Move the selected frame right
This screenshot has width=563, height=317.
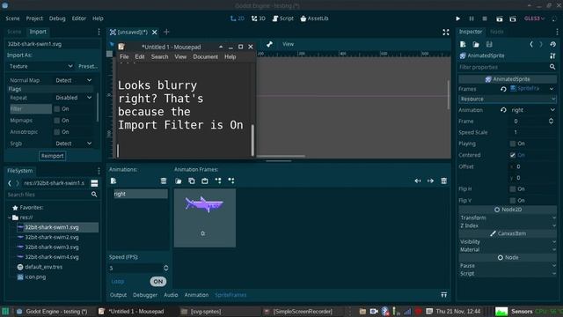click(x=430, y=181)
